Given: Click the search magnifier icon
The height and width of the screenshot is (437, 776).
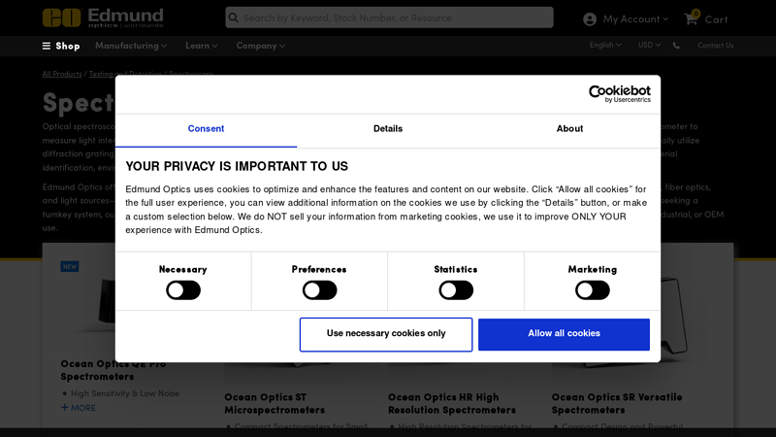Looking at the screenshot, I should pyautogui.click(x=234, y=17).
